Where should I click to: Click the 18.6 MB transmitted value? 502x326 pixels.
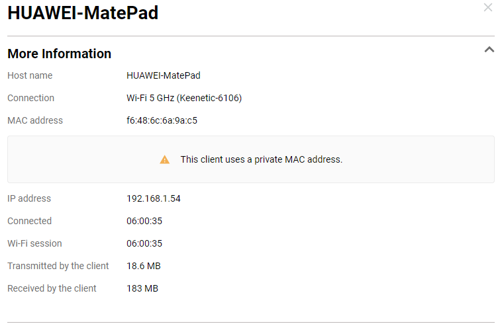point(143,266)
